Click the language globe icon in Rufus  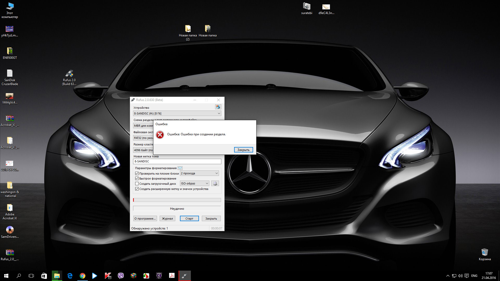pos(218,107)
